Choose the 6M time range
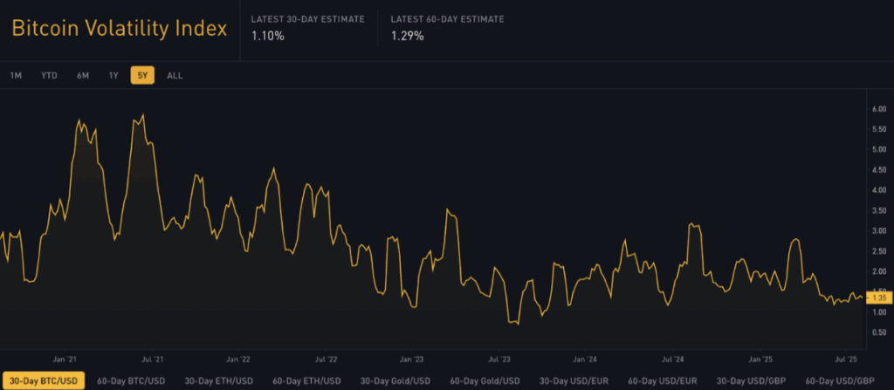This screenshot has width=894, height=390. (x=83, y=76)
